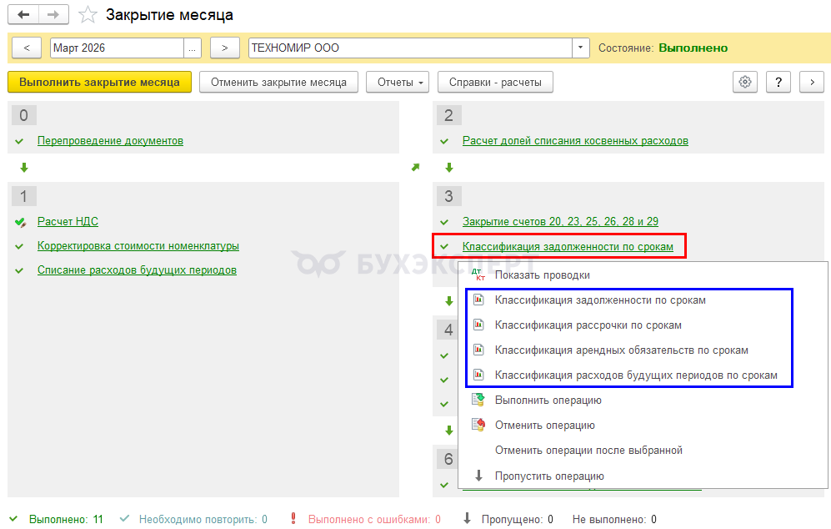831x529 pixels.
Task: Open settings via the gear icon button
Action: click(745, 82)
